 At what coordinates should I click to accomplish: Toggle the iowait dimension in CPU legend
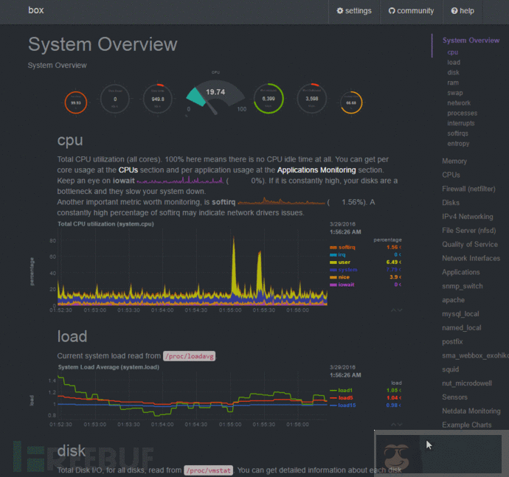[x=342, y=285]
